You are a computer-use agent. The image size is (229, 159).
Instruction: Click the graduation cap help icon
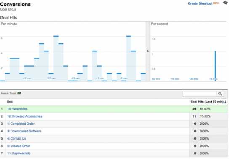tap(225, 3)
